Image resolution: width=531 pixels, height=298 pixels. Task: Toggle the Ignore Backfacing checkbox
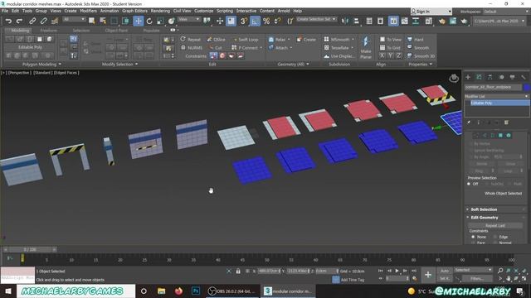[470, 150]
